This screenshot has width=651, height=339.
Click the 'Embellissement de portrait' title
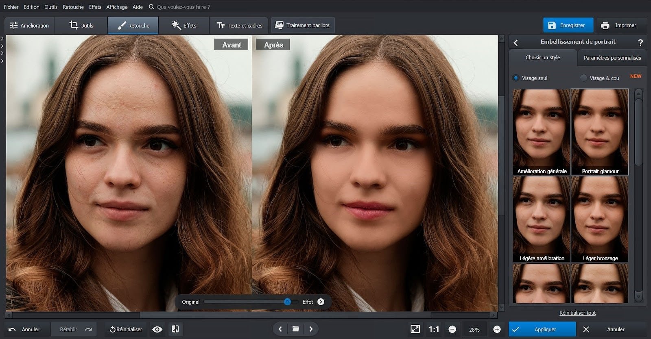(x=578, y=42)
